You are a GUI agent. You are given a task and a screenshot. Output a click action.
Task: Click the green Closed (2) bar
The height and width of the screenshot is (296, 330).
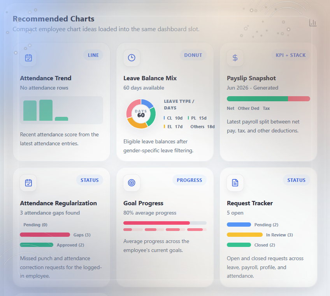(239, 245)
